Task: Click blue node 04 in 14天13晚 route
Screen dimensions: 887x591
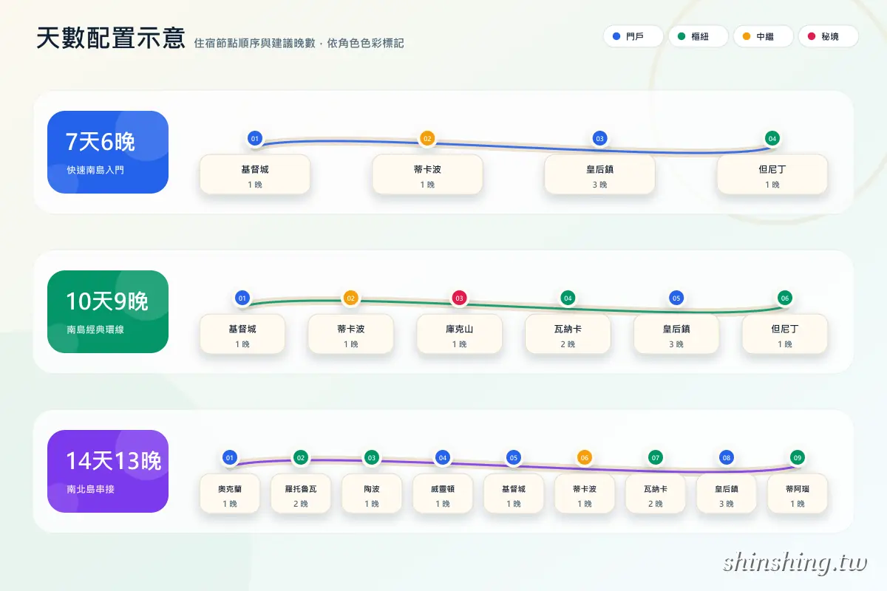Action: (x=443, y=458)
